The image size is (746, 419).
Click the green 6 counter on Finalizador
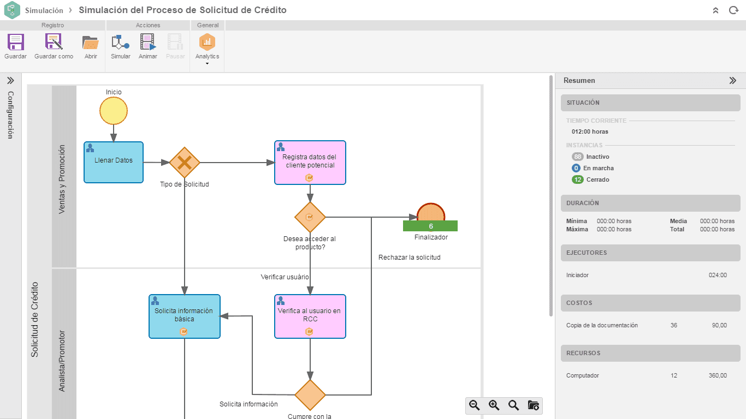[430, 226]
